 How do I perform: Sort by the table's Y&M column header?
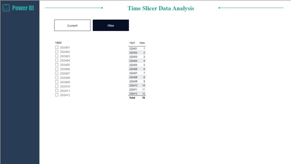pyautogui.click(x=132, y=43)
